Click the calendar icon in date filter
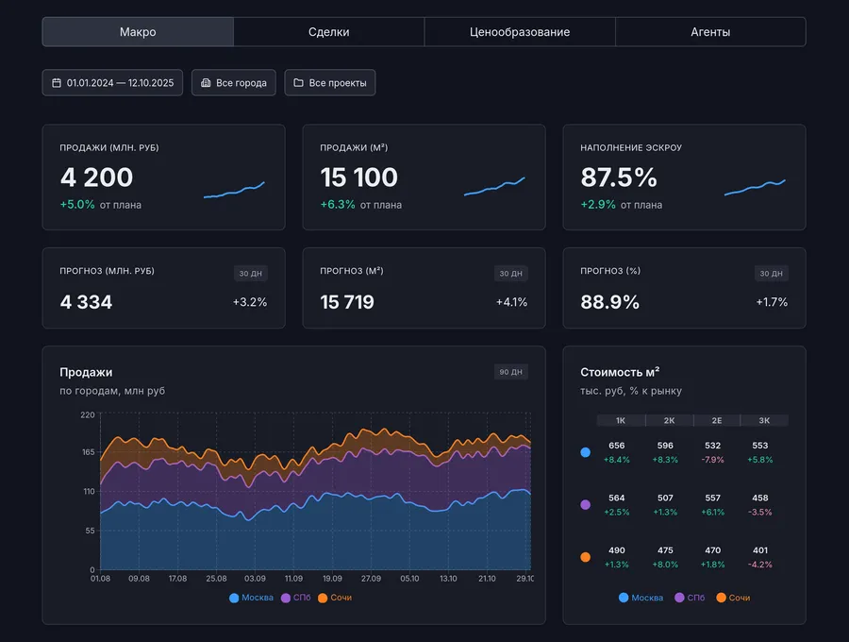 pos(57,83)
